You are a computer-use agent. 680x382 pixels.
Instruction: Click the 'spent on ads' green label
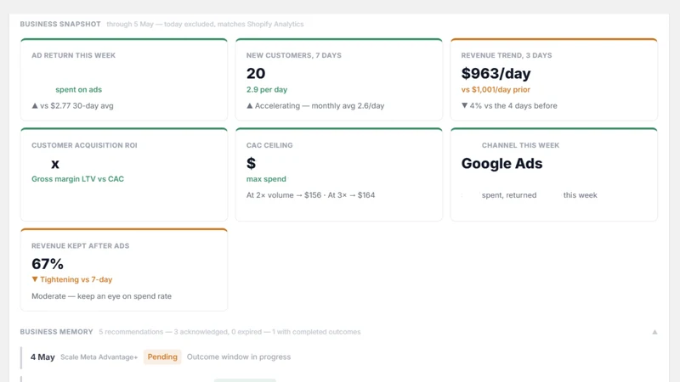coord(78,90)
